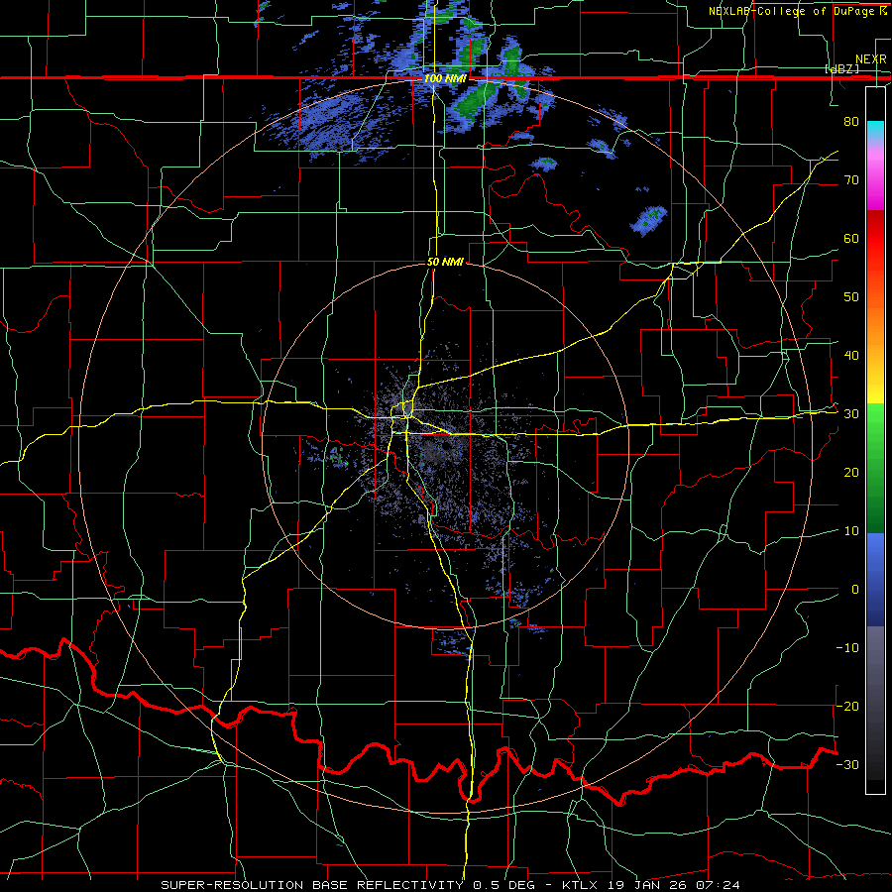Screen dimensions: 892x892
Task: Click the "50 NMI" range ring label
Action: coord(445,262)
